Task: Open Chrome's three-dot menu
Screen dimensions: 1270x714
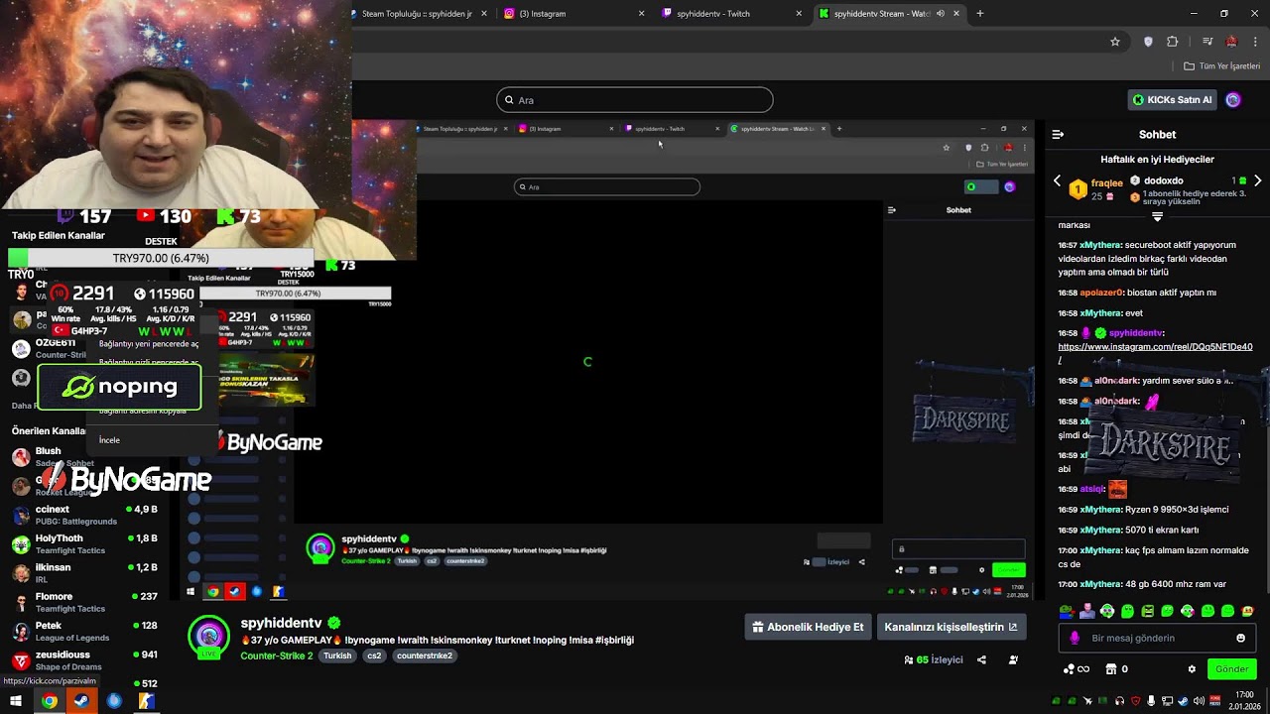Action: [x=1256, y=42]
